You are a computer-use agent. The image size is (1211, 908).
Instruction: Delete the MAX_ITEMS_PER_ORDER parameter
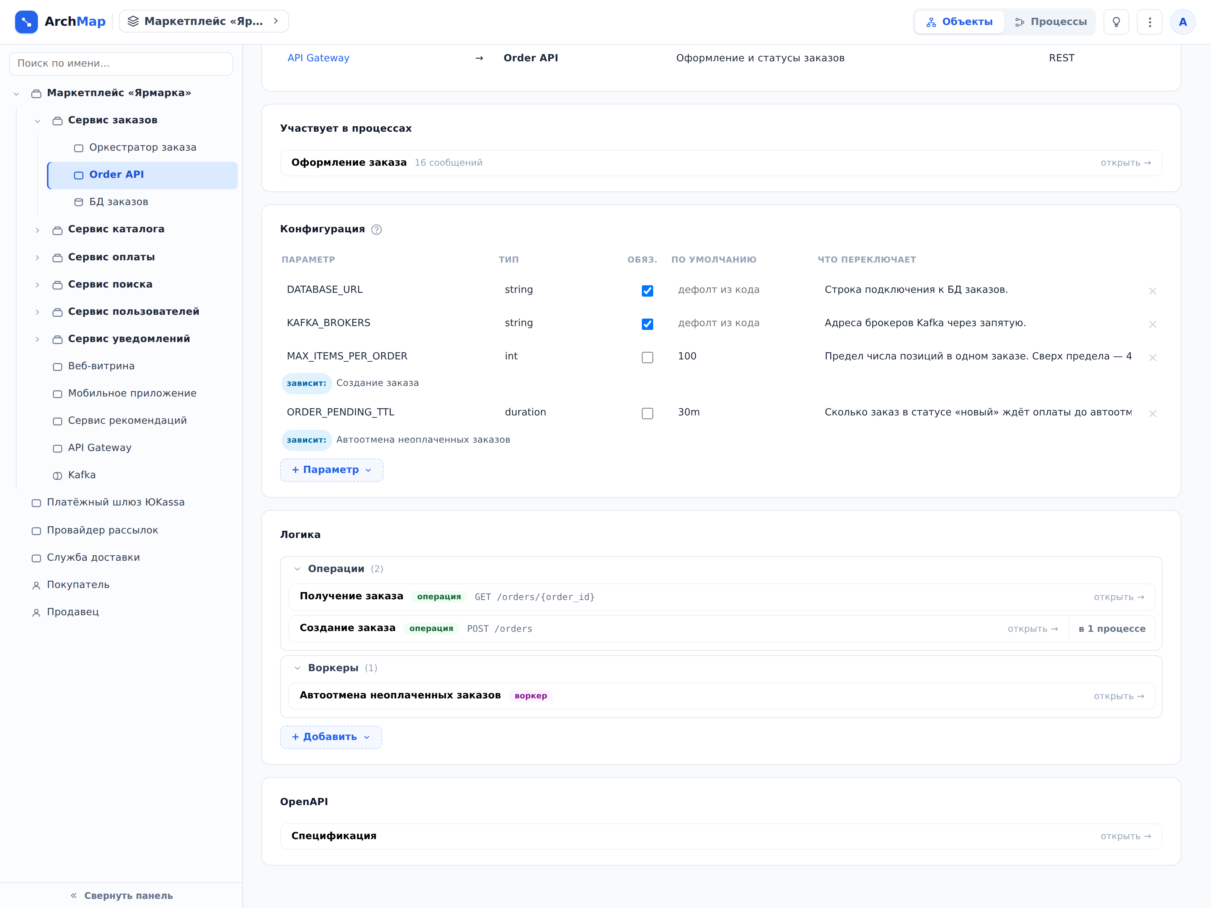pos(1152,358)
